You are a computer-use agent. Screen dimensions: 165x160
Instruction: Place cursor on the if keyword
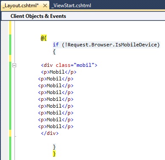point(56,45)
